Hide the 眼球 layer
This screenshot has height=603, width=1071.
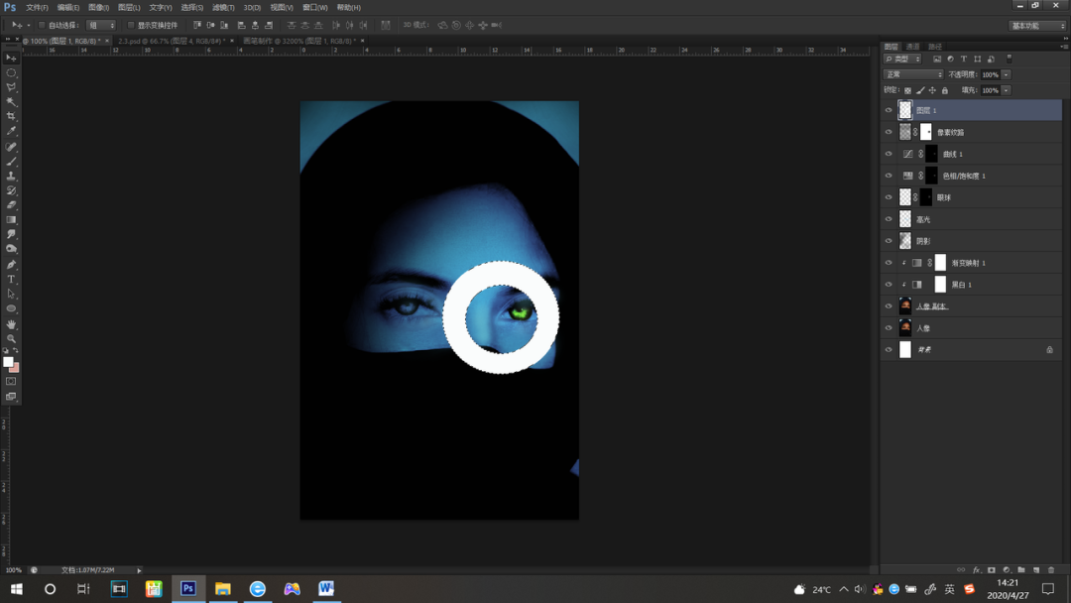pos(889,197)
